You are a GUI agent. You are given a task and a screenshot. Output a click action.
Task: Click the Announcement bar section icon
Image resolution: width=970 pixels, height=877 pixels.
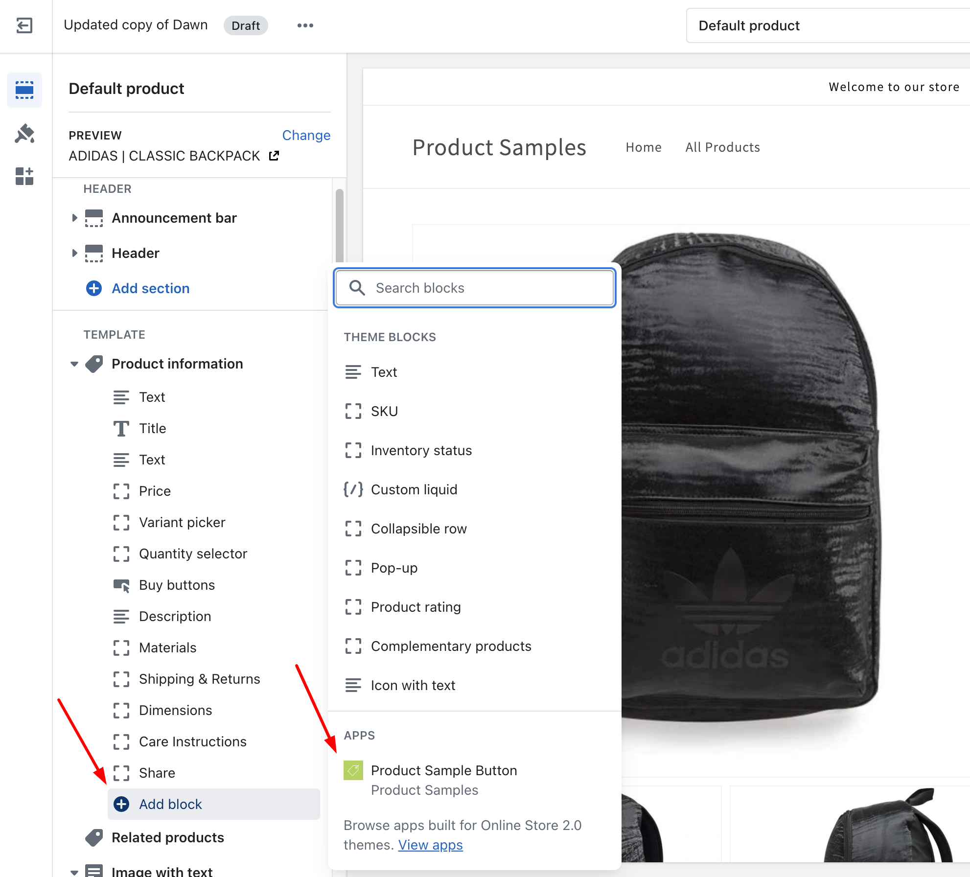(94, 218)
